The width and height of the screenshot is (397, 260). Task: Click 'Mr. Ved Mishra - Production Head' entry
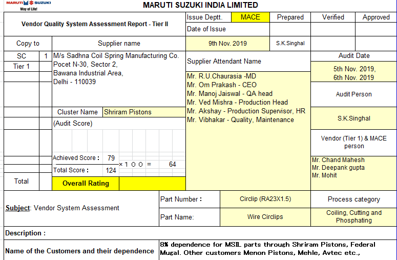238,103
